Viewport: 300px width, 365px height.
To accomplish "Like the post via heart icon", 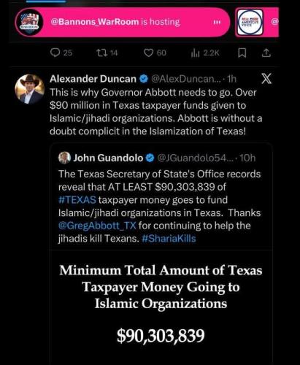I will click(148, 53).
